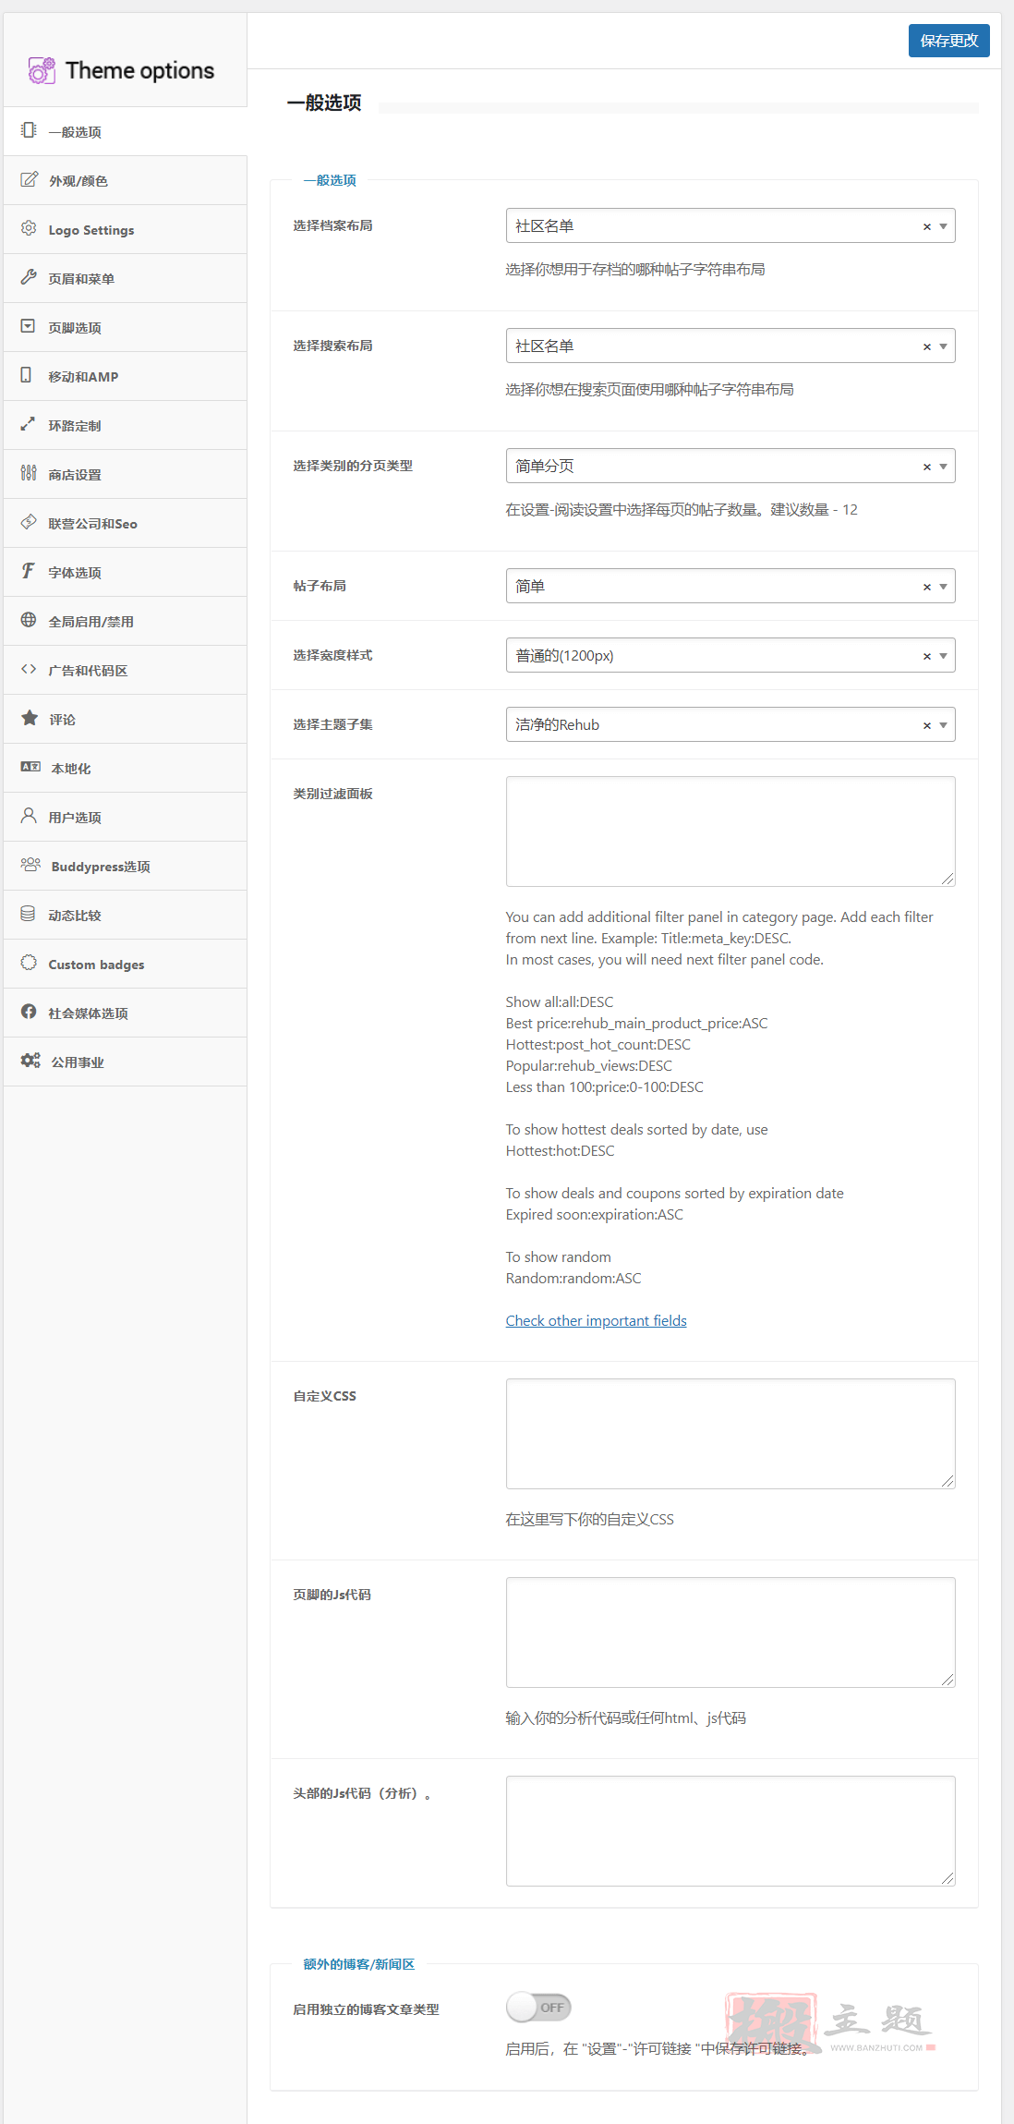Screen dimensions: 1014x2124
Task: Open the Check other important fields link
Action: pyautogui.click(x=596, y=1320)
